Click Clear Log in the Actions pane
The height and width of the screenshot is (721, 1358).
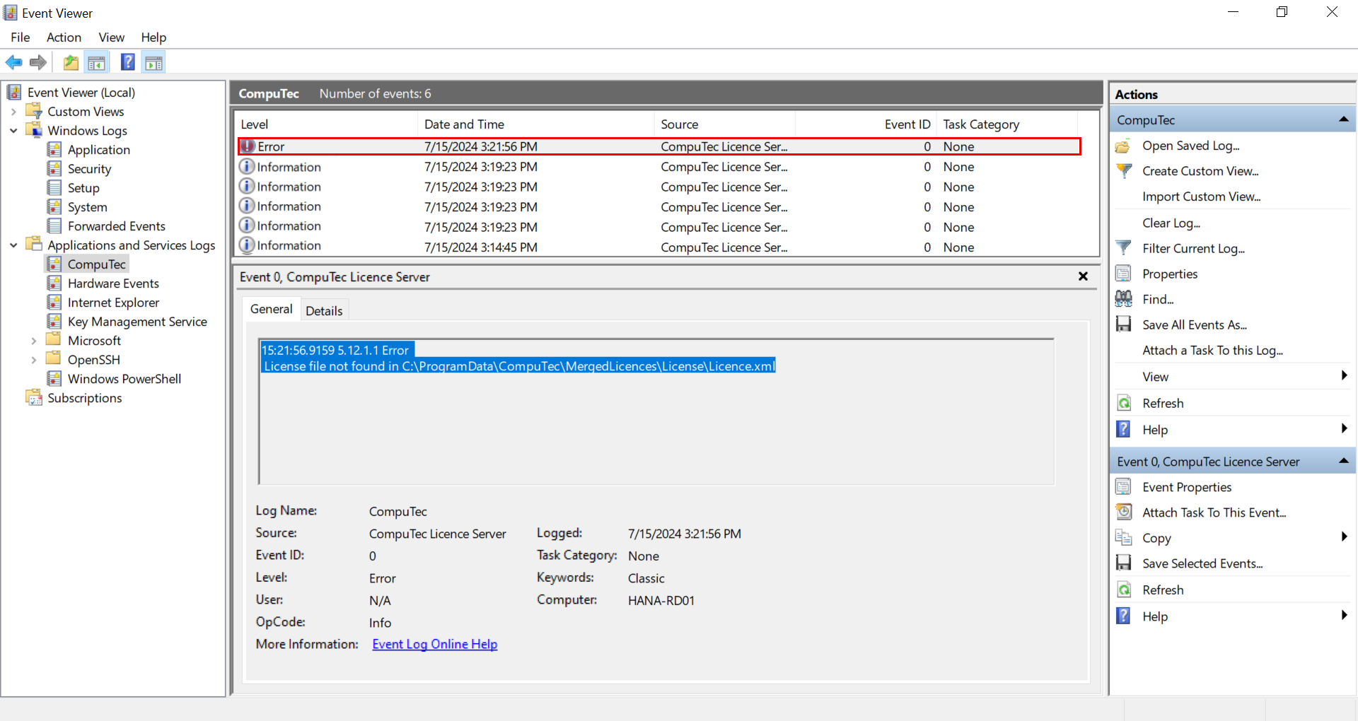pyautogui.click(x=1171, y=223)
